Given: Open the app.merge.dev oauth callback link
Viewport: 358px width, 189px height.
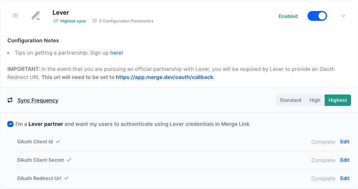Looking at the screenshot, I should coord(165,77).
